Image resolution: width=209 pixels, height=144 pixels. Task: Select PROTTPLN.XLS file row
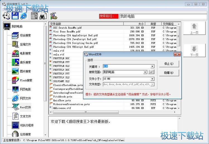pyautogui.click(x=66, y=66)
